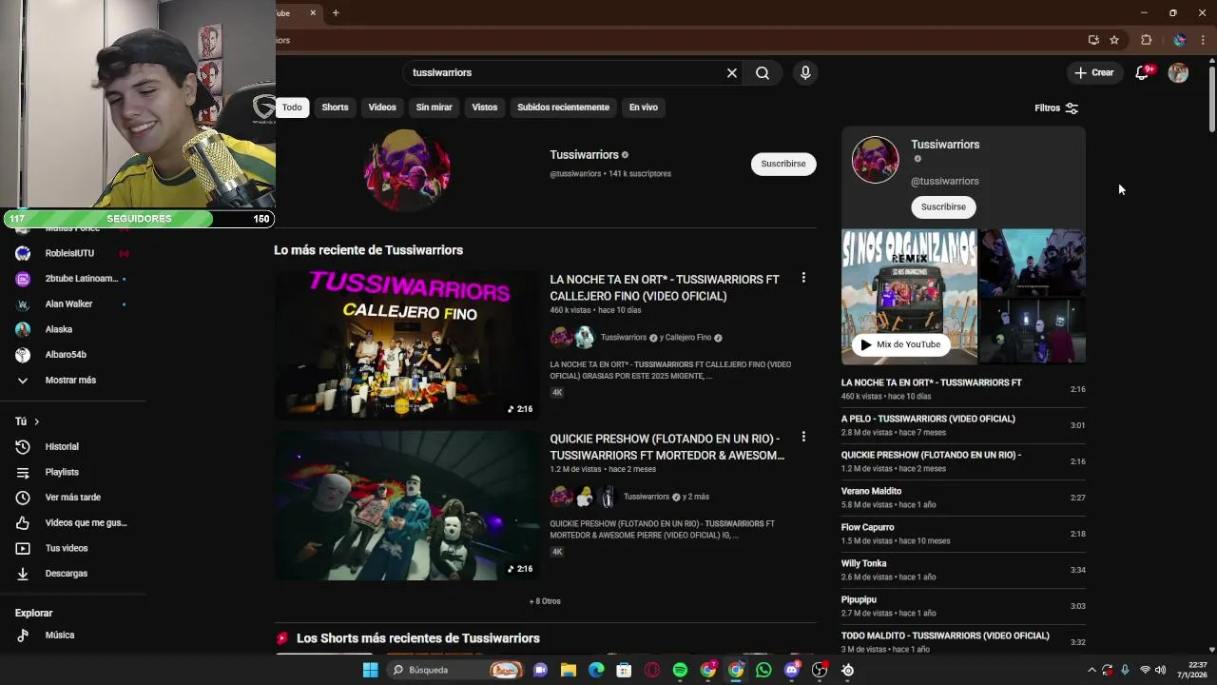
Task: Click the install app icon in address bar
Action: tap(1093, 40)
